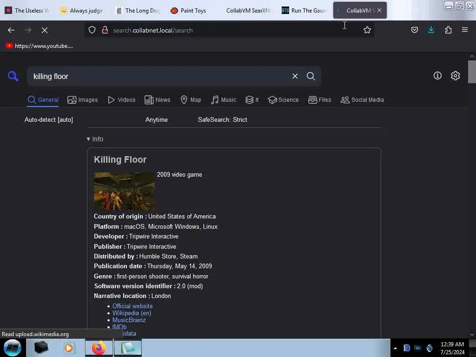
Task: Clear the killing floor search query
Action: click(295, 76)
